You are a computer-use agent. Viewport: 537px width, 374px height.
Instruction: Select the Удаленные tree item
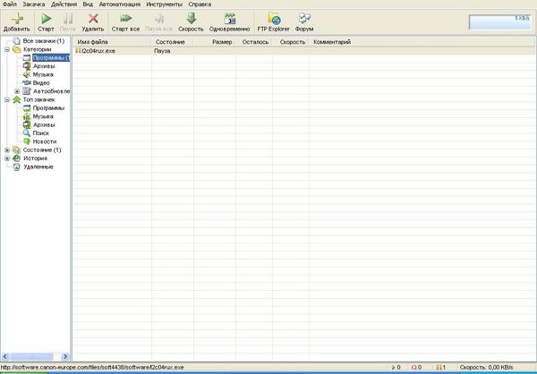point(38,166)
